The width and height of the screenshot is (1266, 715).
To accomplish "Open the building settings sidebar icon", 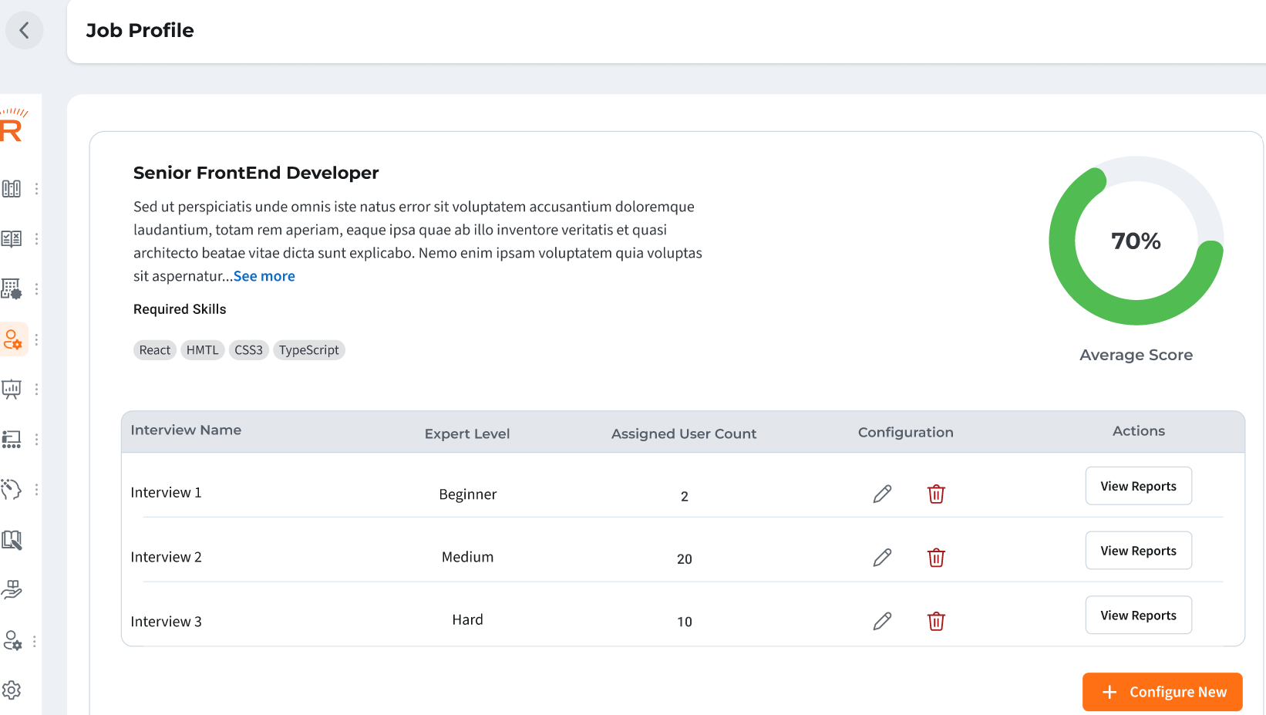I will (12, 288).
